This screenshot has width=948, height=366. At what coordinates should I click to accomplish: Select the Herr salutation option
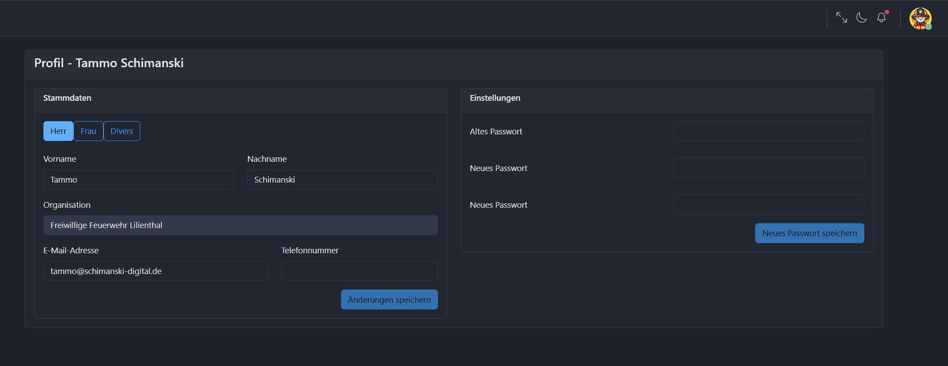(x=58, y=131)
